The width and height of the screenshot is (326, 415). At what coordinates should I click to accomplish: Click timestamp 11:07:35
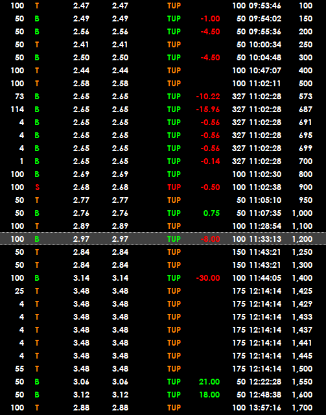[x=265, y=213]
